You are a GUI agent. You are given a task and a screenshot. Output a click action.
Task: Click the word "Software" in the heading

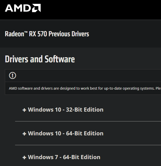click(60, 59)
